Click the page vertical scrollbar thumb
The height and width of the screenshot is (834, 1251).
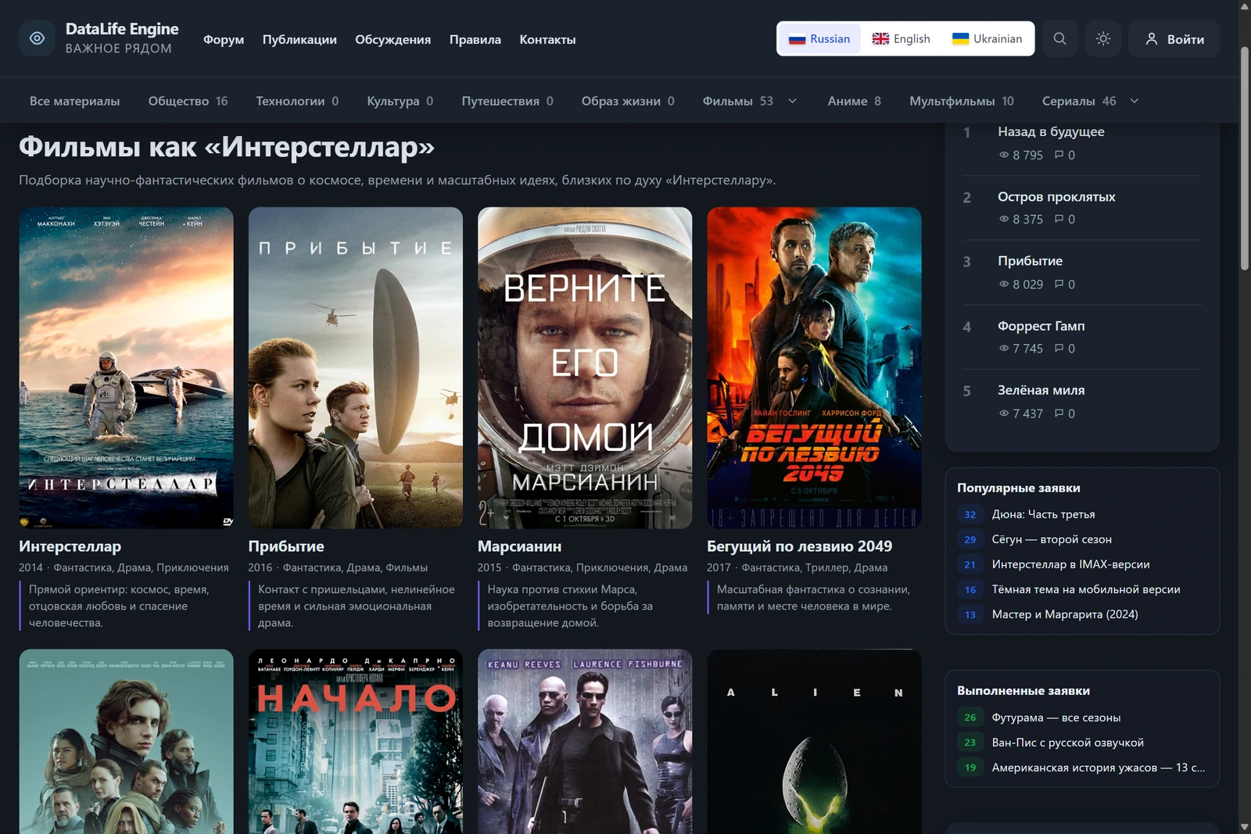point(1245,159)
